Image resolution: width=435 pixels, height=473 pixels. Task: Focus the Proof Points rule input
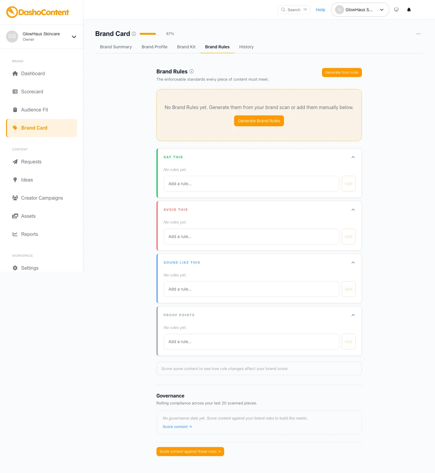click(x=251, y=342)
